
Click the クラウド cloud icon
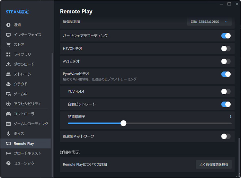pos(8,84)
